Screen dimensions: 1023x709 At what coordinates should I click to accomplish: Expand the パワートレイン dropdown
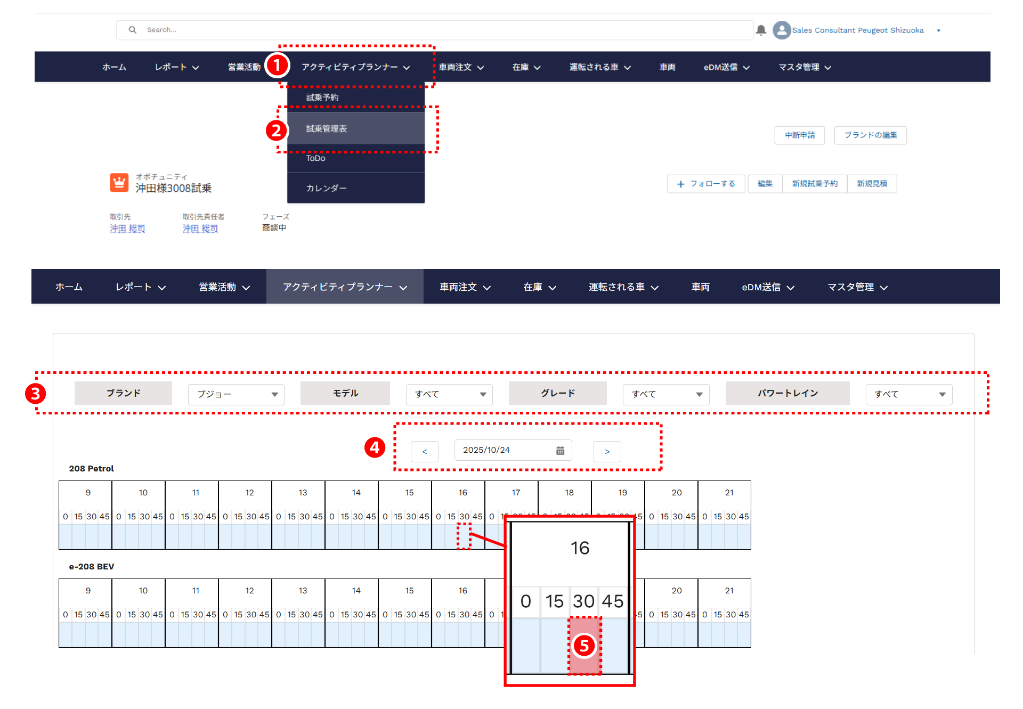coord(908,394)
